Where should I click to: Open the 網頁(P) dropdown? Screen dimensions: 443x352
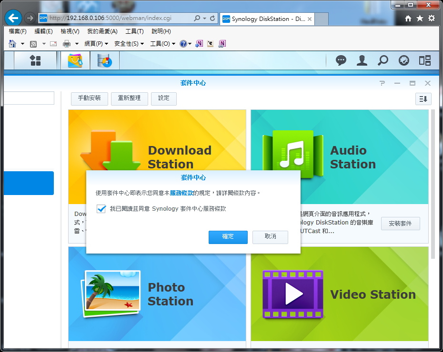click(x=96, y=44)
